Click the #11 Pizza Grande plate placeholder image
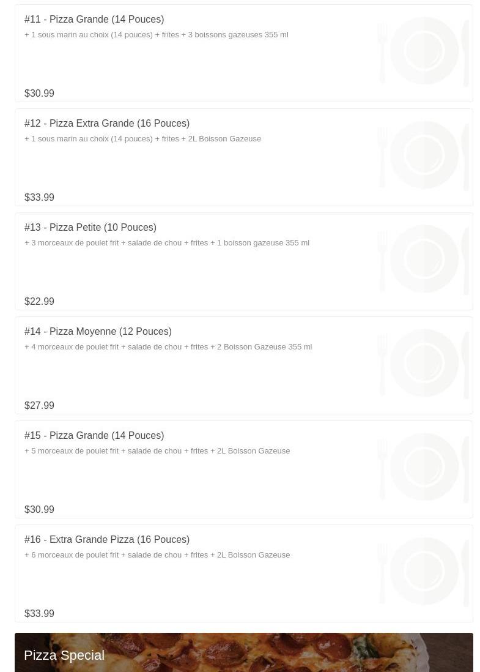The image size is (480, 672). [424, 51]
